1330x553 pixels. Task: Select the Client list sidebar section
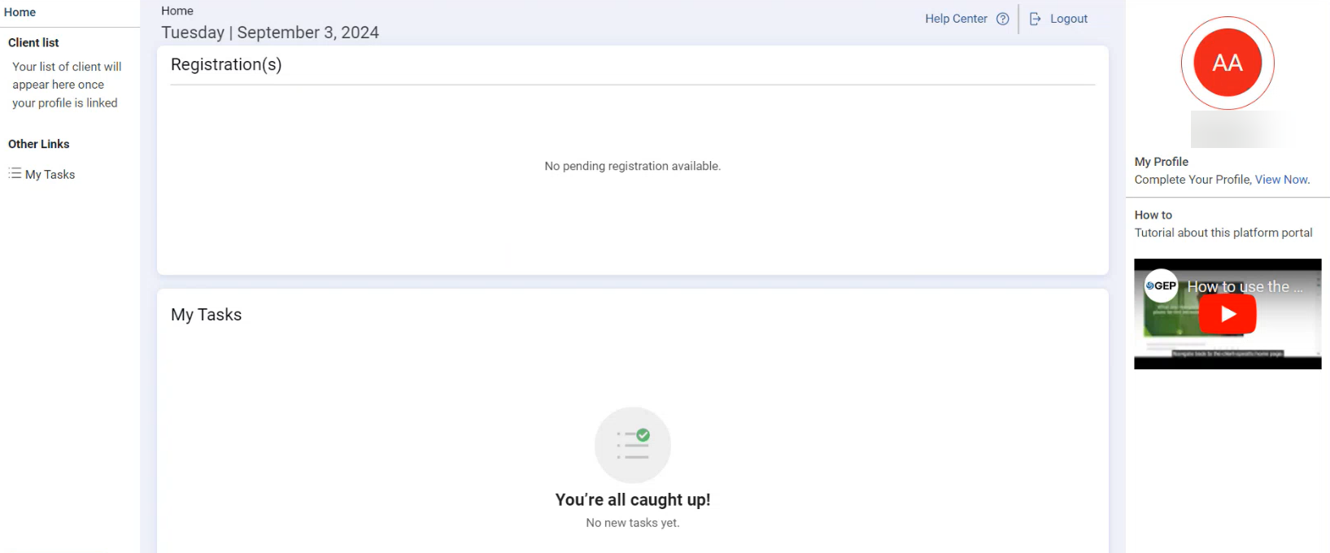pyautogui.click(x=33, y=42)
